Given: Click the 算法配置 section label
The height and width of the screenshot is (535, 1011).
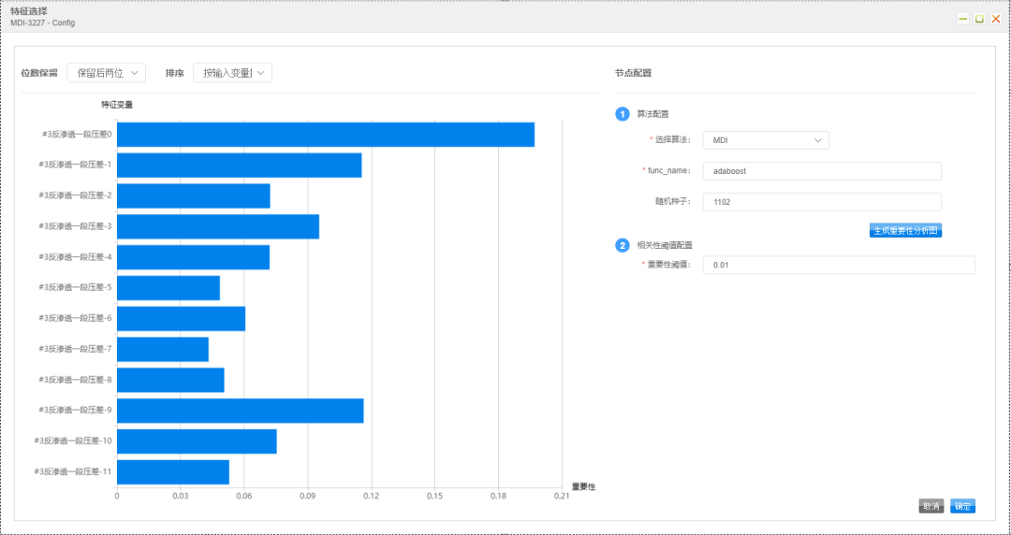Looking at the screenshot, I should point(653,114).
